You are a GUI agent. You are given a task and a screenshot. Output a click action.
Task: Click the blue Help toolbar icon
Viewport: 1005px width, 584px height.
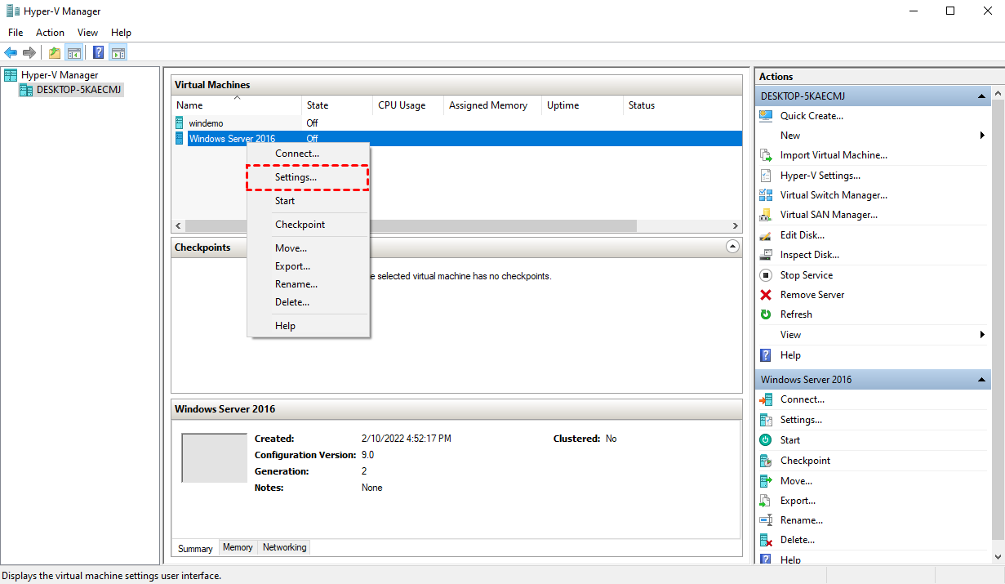coord(98,53)
